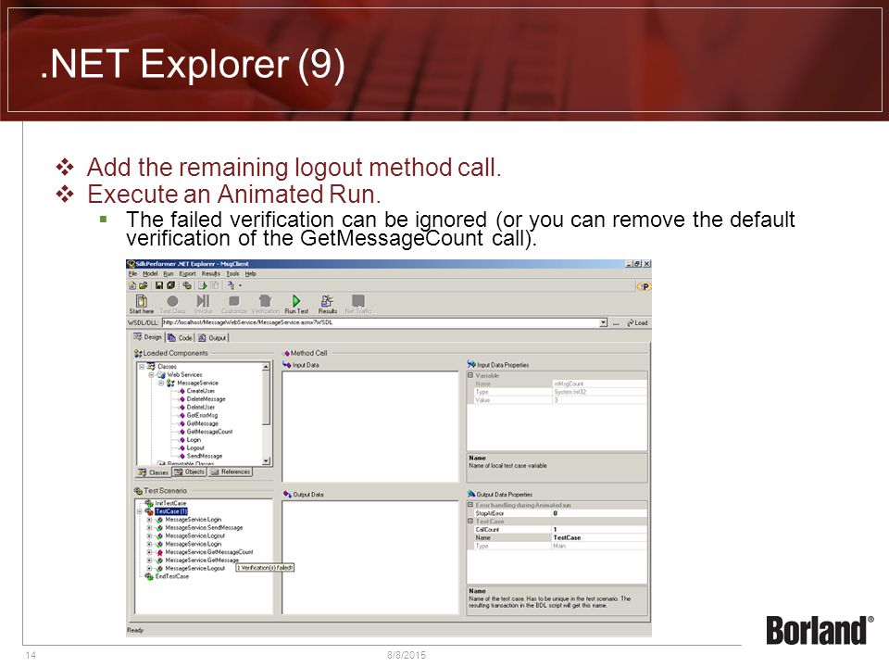The width and height of the screenshot is (889, 667).
Task: Switch to the References tab
Action: tap(231, 472)
